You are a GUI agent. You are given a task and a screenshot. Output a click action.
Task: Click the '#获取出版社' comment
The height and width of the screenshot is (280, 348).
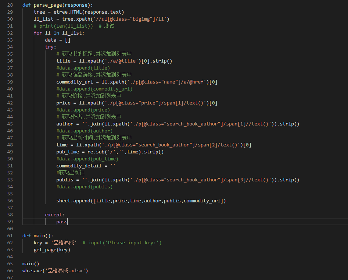point(70,173)
